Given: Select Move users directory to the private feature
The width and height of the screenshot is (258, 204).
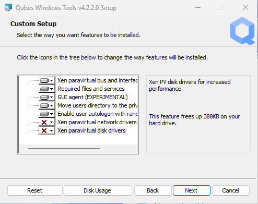Looking at the screenshot, I should tap(97, 105).
